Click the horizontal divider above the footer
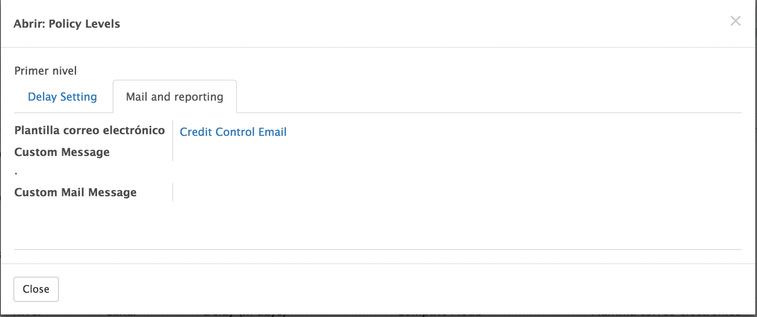757x317 pixels. pos(378,249)
